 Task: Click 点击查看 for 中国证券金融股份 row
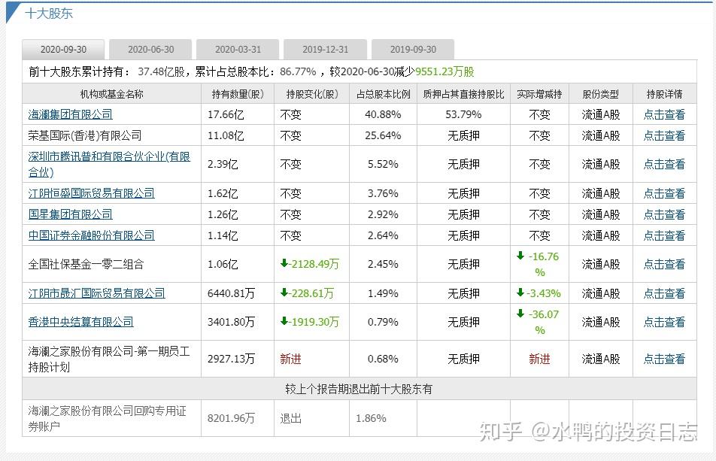[664, 235]
